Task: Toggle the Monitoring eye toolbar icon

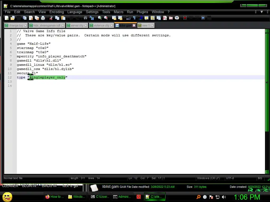Action: point(177,18)
